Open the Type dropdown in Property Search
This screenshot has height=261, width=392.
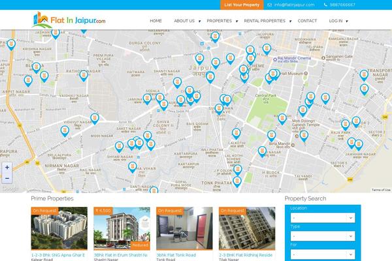[x=323, y=236]
